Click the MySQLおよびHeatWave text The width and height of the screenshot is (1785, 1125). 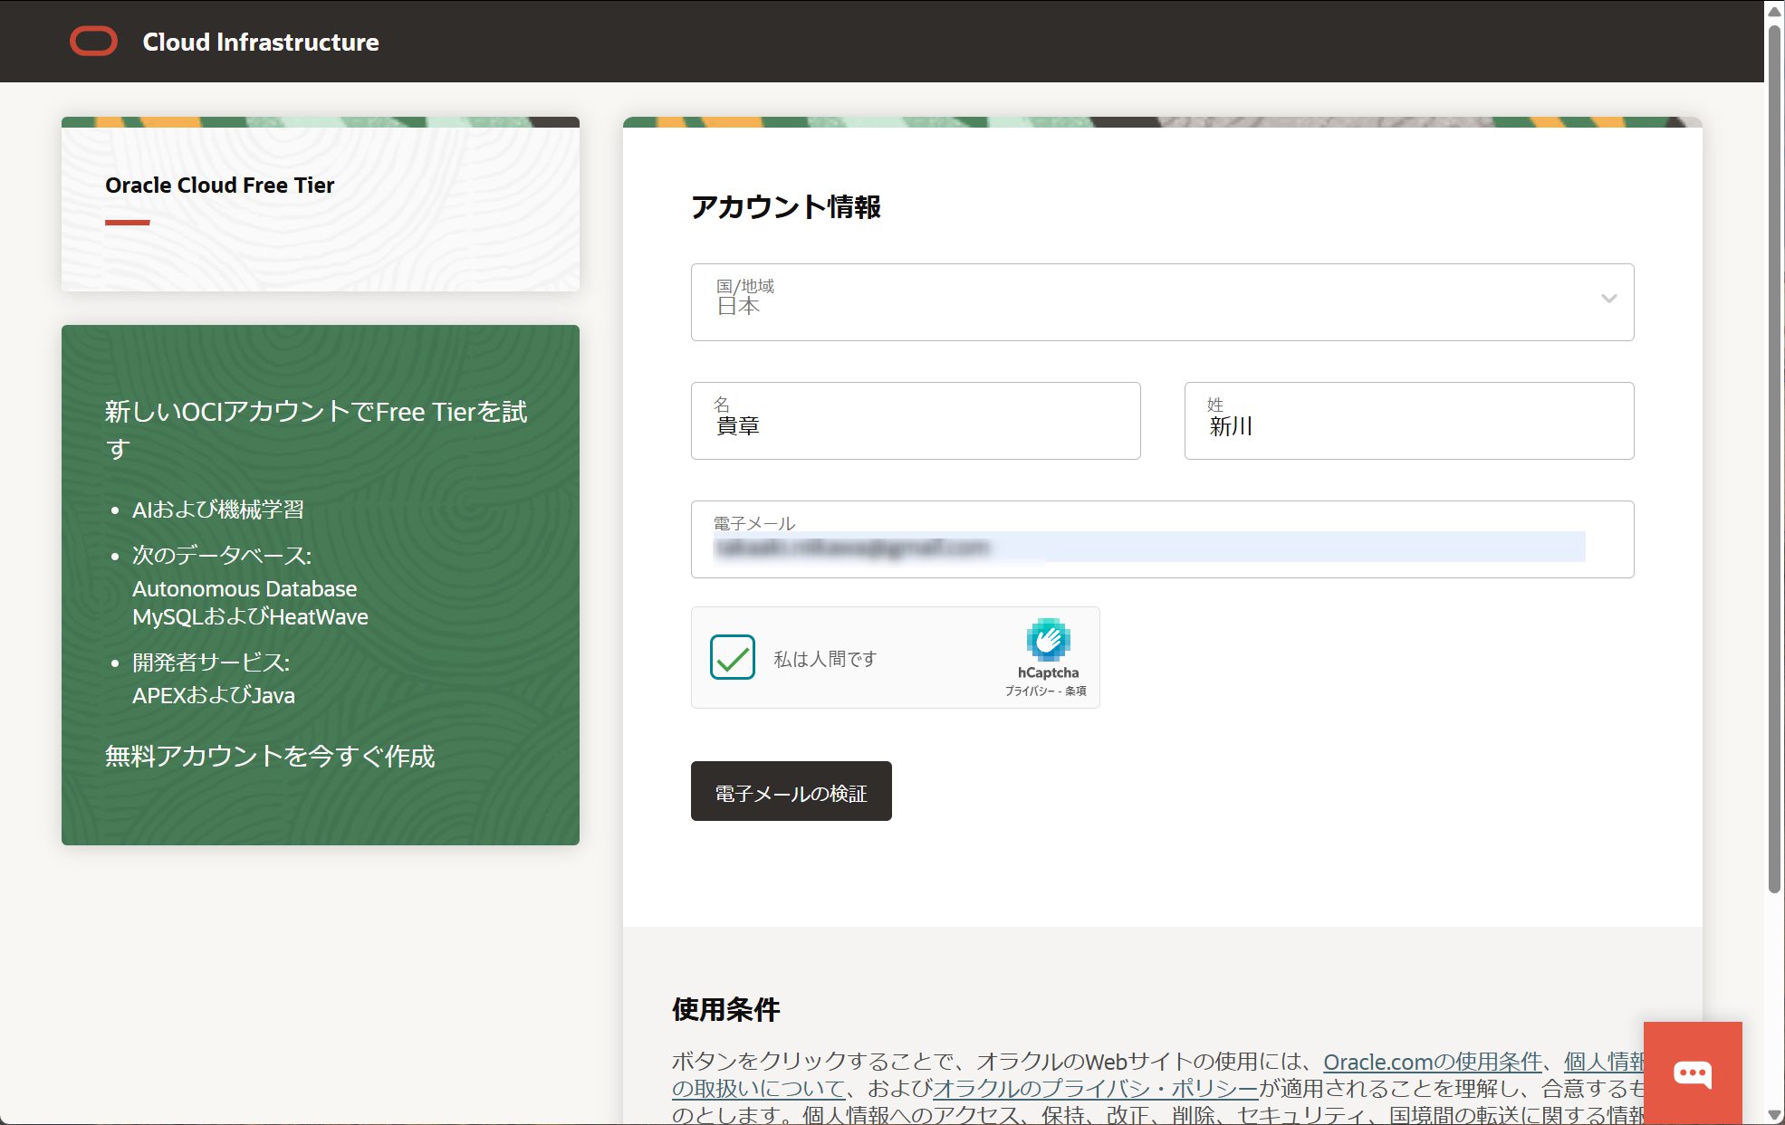tap(250, 616)
